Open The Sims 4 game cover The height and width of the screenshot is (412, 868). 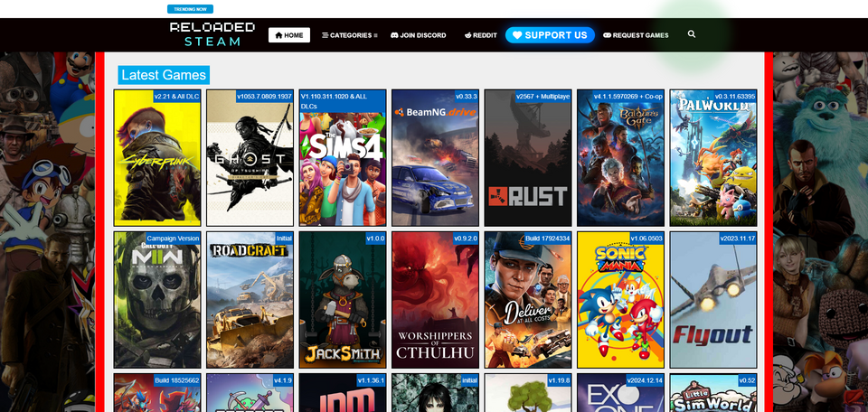click(343, 157)
